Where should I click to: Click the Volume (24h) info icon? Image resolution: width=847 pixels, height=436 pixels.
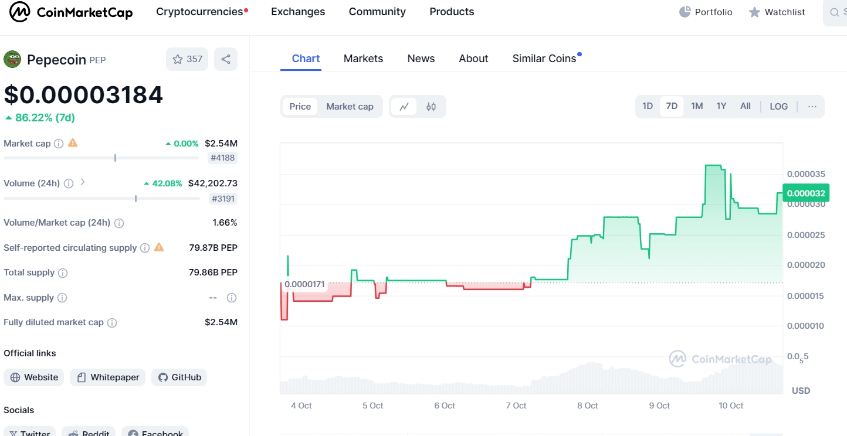coord(69,183)
